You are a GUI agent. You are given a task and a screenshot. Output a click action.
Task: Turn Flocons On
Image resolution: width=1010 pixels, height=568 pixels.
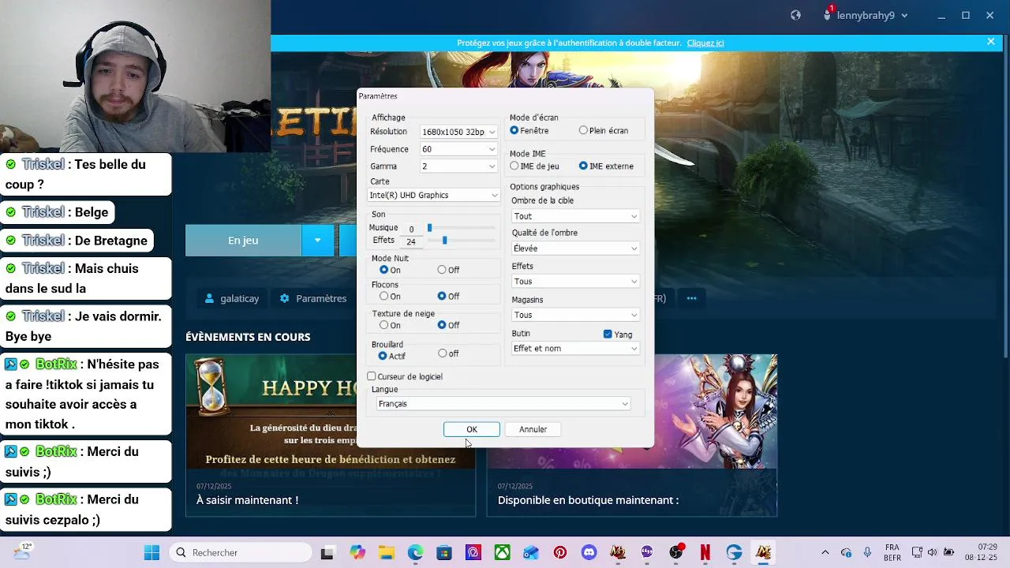pyautogui.click(x=383, y=296)
